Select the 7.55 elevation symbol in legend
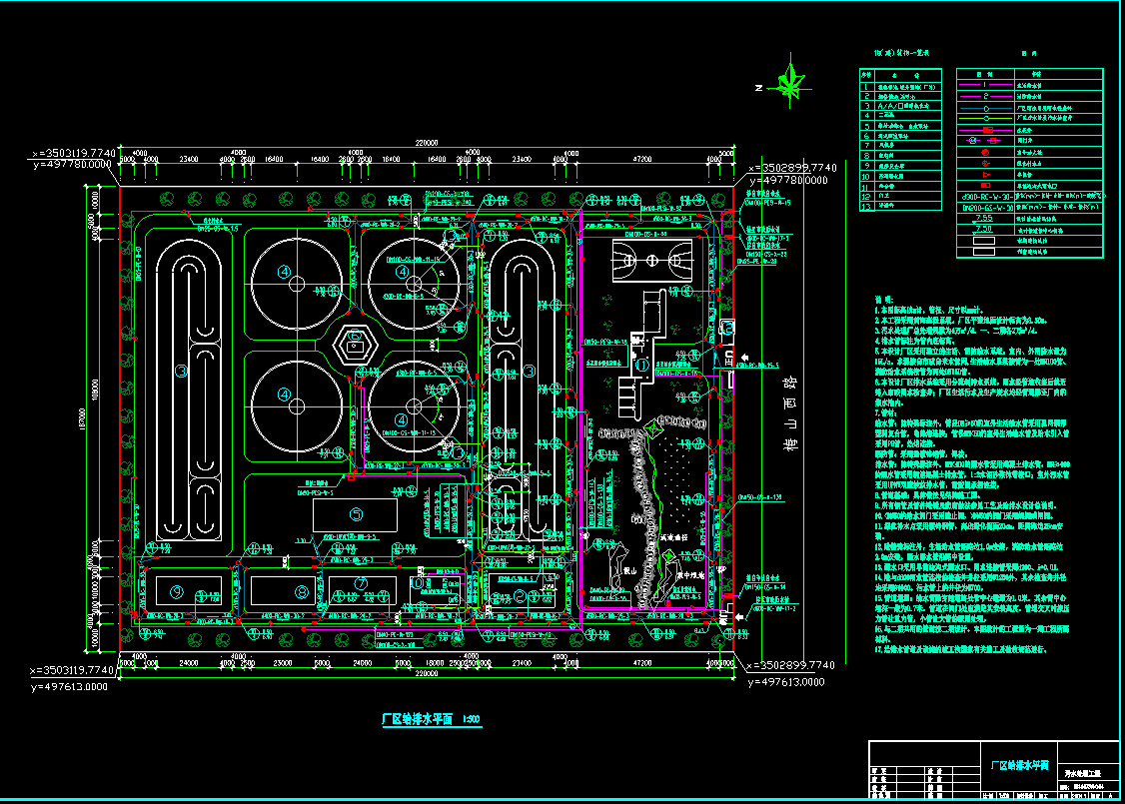 pos(984,218)
